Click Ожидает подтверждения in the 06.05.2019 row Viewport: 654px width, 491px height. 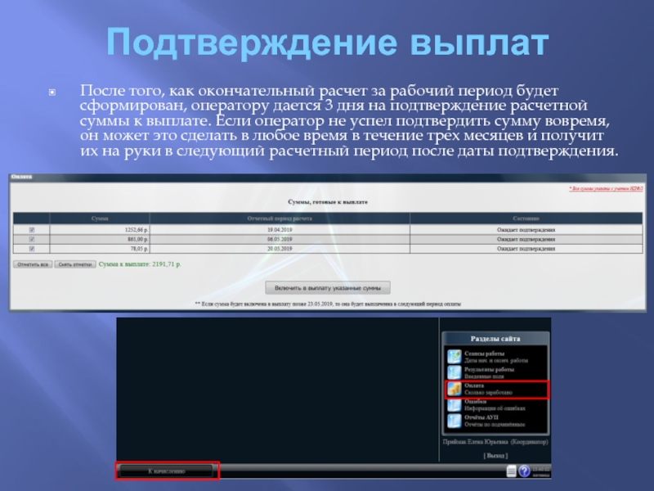526,239
